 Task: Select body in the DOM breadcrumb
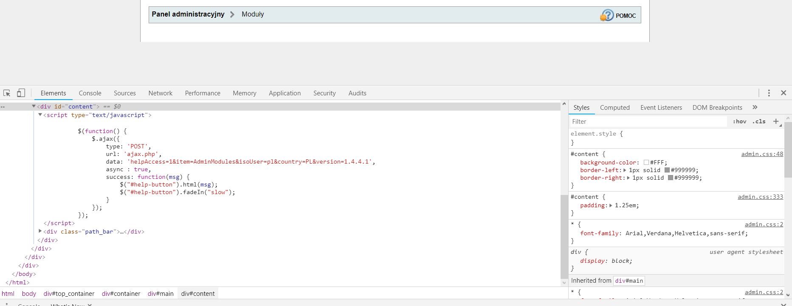click(x=29, y=294)
